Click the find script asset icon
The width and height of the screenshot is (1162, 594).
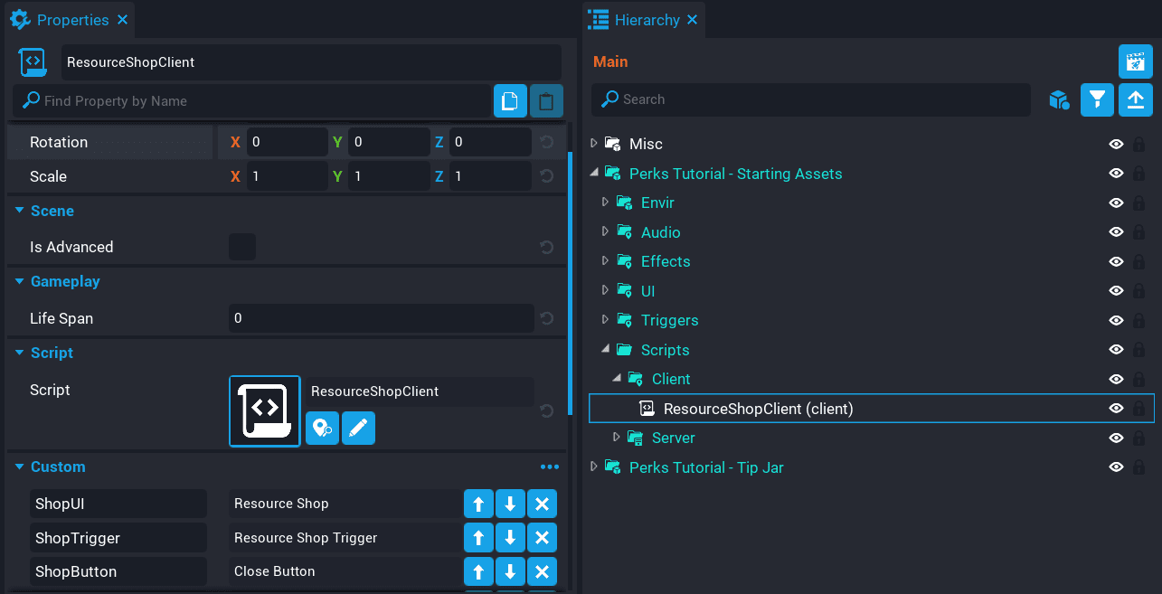click(322, 429)
